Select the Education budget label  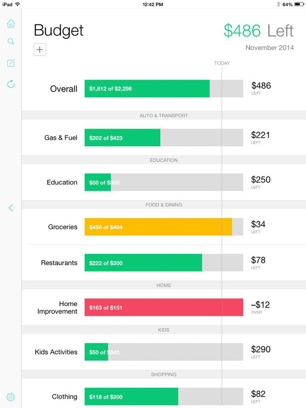point(62,182)
